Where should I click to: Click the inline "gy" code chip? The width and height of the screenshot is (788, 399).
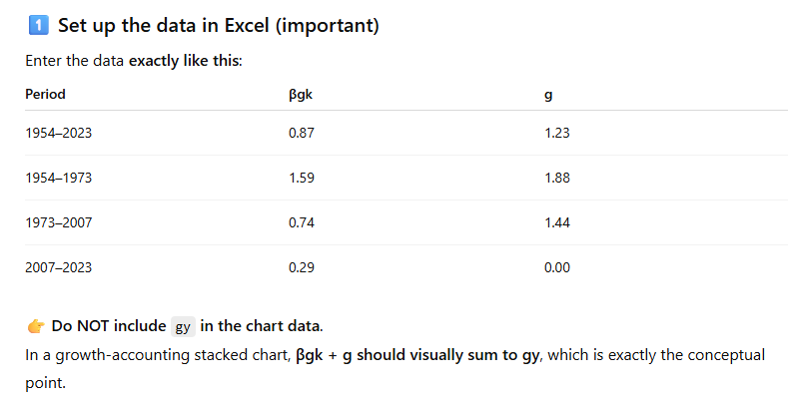pyautogui.click(x=183, y=327)
